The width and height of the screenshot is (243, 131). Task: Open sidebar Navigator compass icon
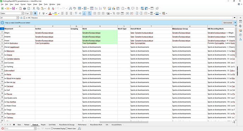tap(241, 35)
